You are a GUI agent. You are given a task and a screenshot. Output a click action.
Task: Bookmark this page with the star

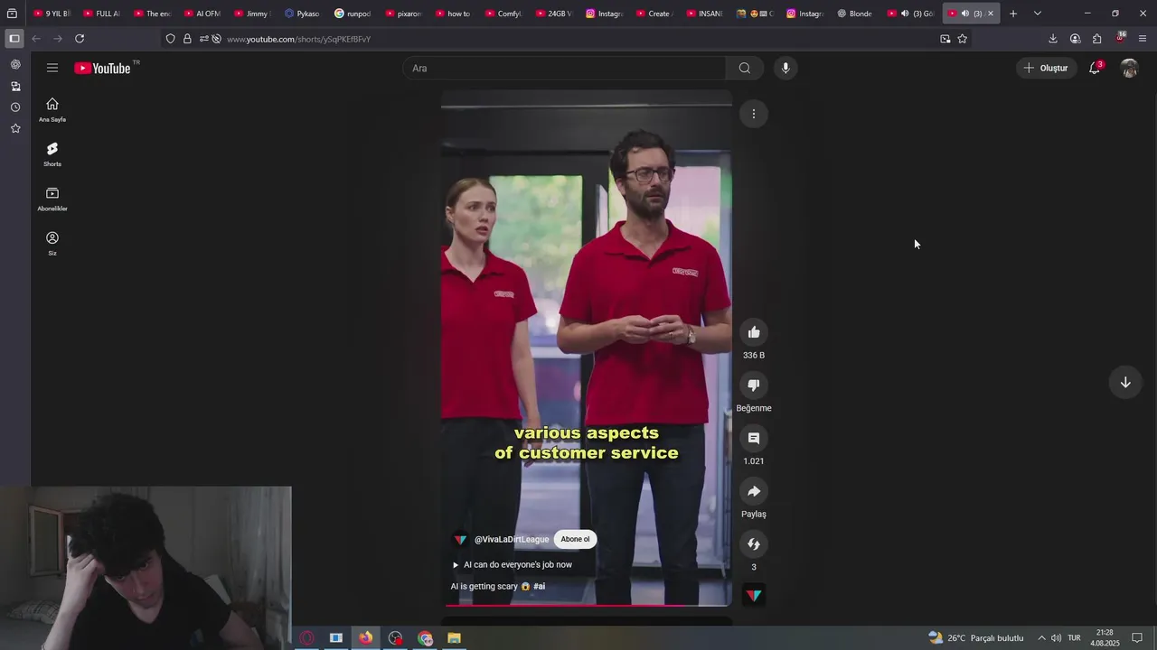(x=963, y=39)
